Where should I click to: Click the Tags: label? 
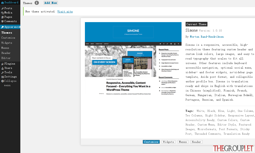coord(190,111)
